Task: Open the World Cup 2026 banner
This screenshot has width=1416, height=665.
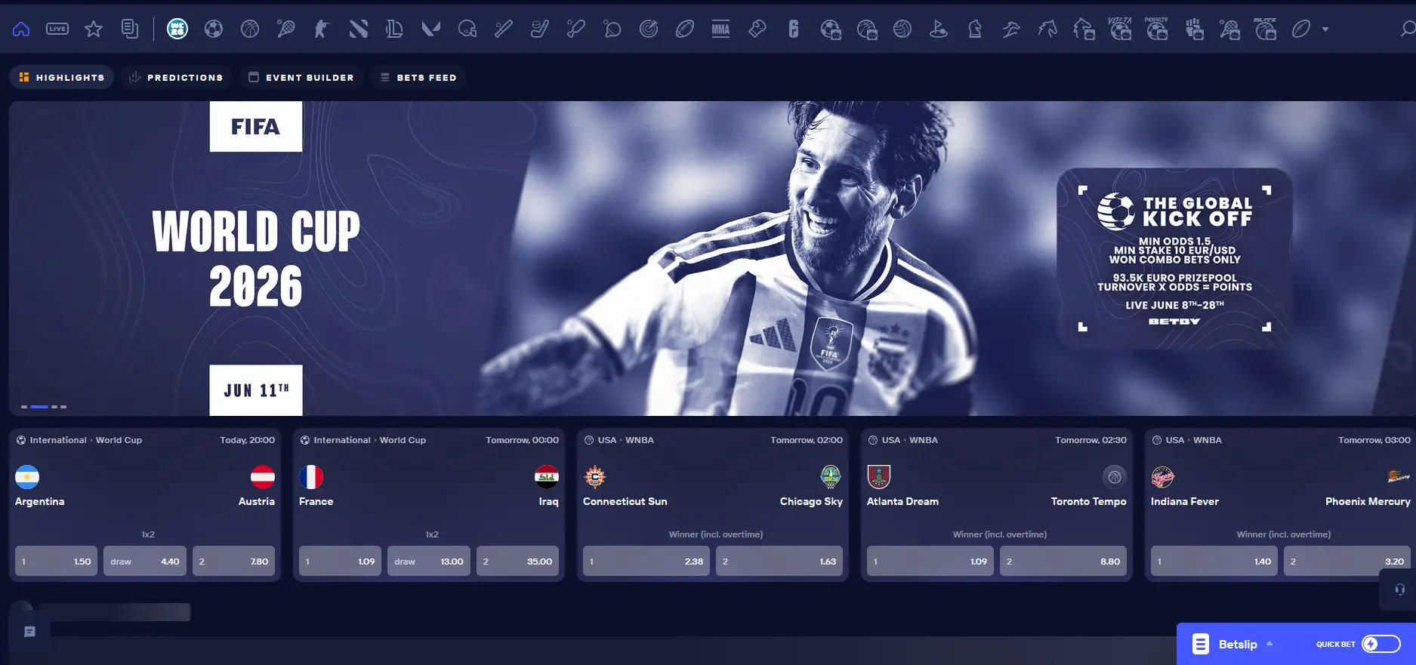Action: [712, 258]
